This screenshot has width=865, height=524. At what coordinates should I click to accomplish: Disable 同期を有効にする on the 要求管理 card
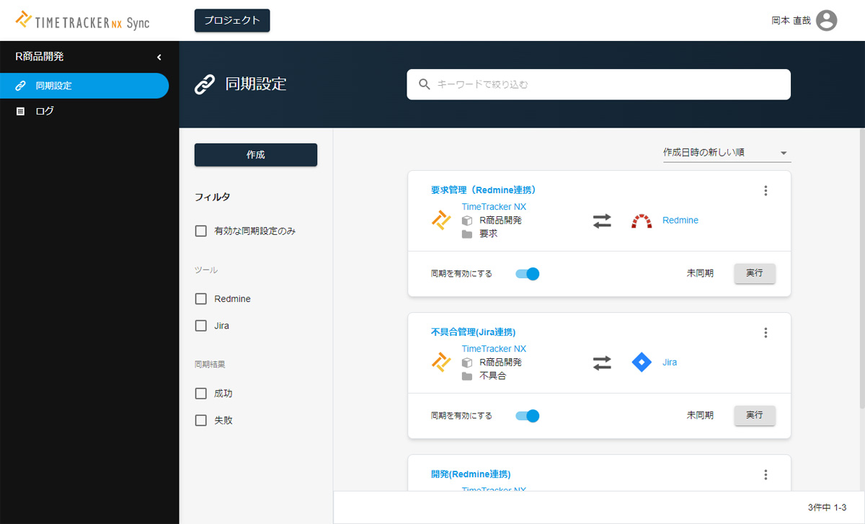pos(527,273)
